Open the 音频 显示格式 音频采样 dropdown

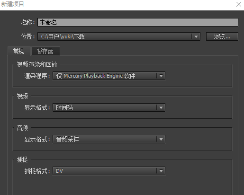tap(109, 139)
